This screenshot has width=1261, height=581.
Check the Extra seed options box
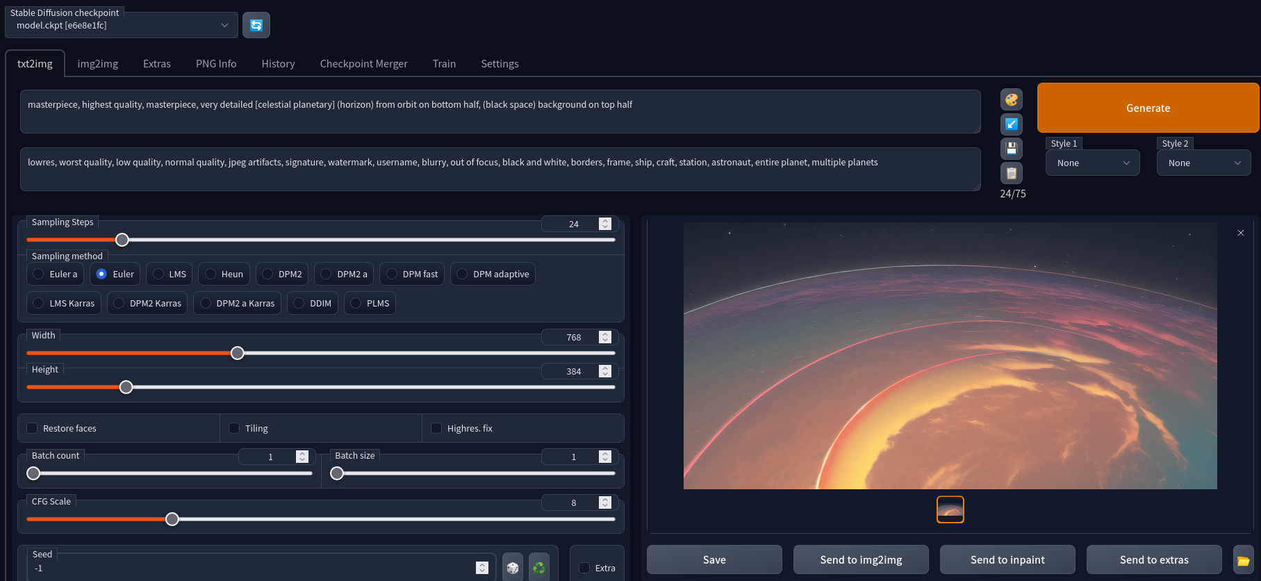tap(584, 568)
